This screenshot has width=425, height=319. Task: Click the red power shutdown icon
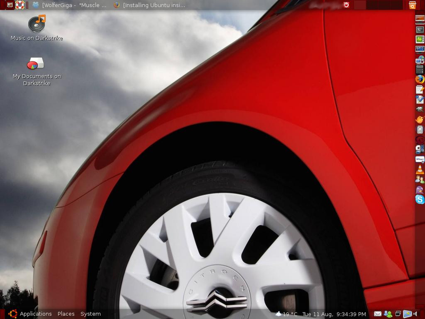[346, 5]
